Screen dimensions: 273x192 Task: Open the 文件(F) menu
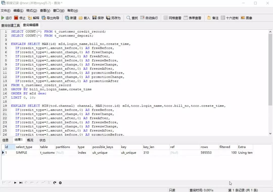tap(6, 11)
